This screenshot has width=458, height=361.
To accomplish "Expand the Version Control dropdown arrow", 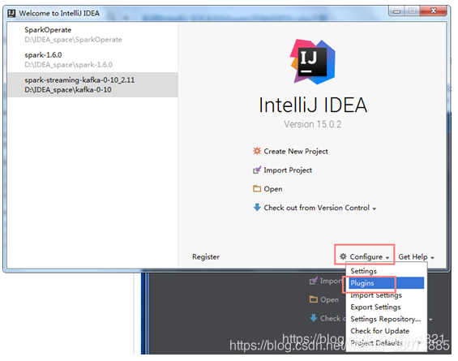I will [375, 208].
